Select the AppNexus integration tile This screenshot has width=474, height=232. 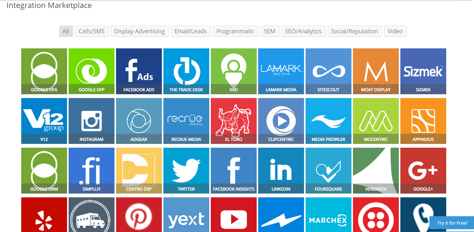423,121
